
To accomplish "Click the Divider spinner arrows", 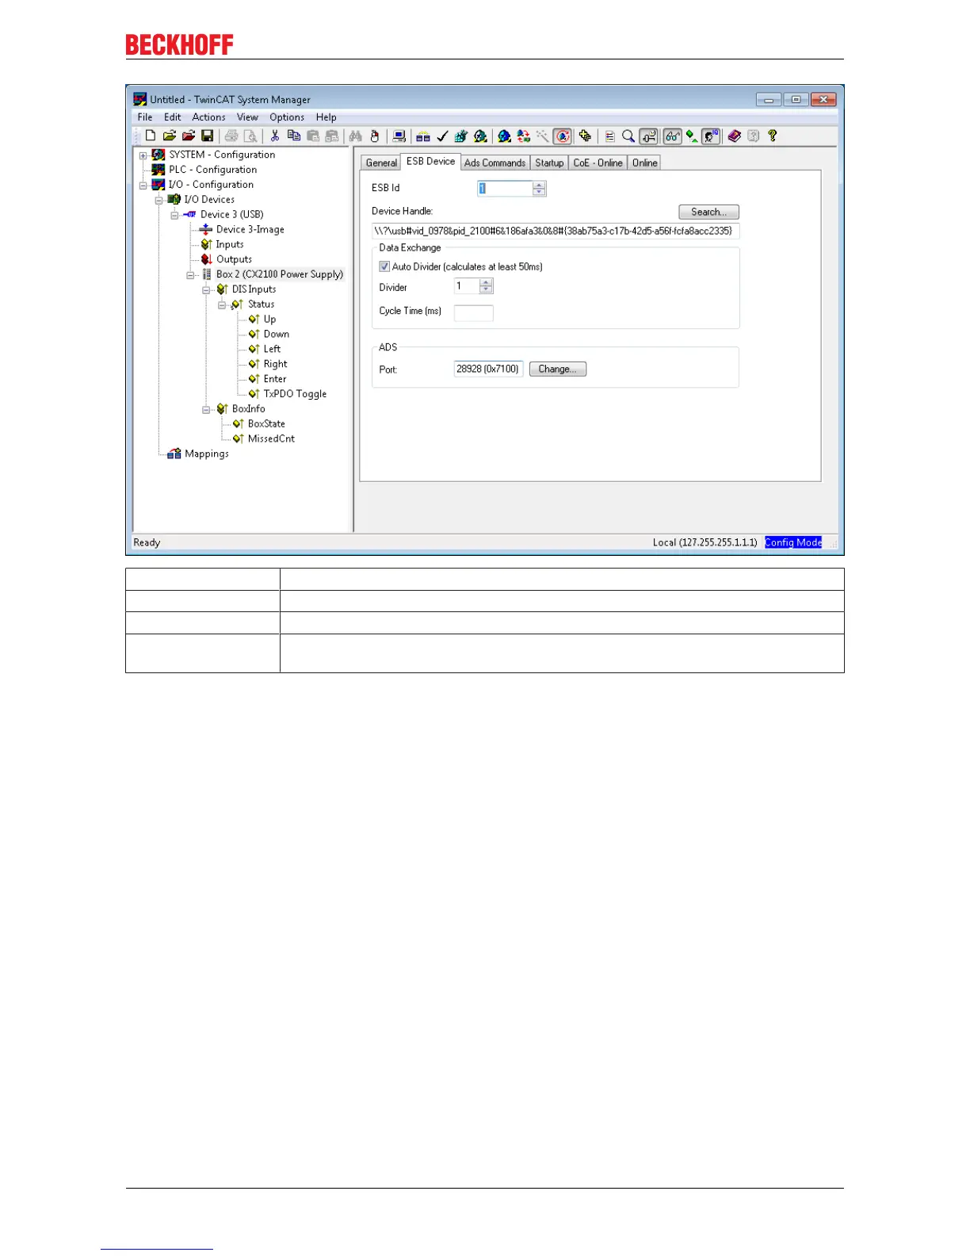I will click(486, 286).
